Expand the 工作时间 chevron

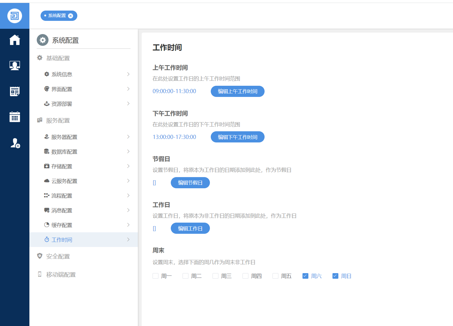click(x=128, y=240)
